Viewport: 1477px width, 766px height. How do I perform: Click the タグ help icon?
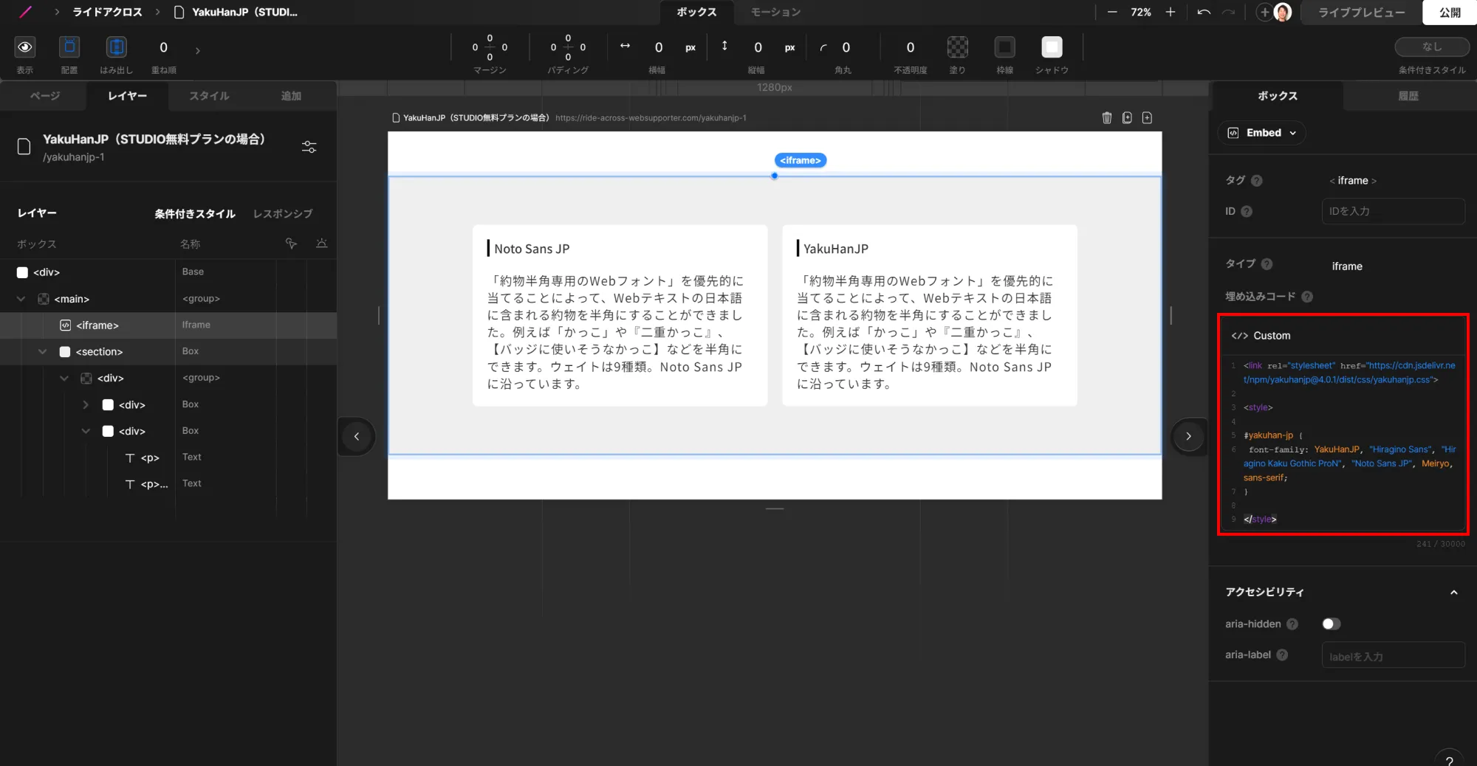click(1257, 181)
